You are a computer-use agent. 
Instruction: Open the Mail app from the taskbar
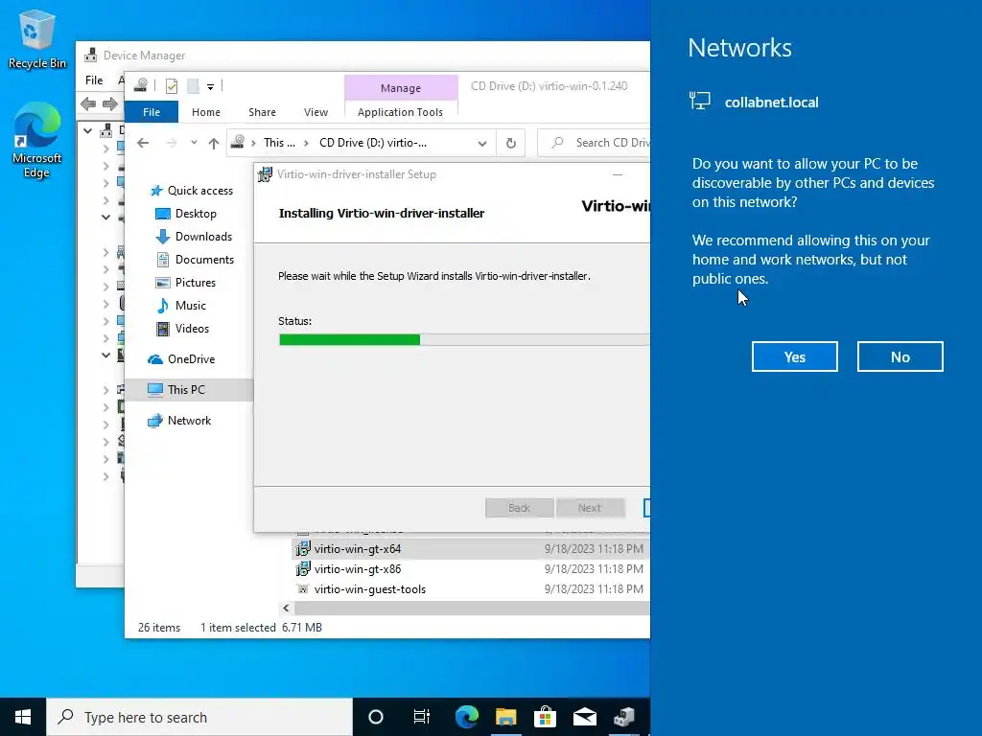(x=585, y=717)
